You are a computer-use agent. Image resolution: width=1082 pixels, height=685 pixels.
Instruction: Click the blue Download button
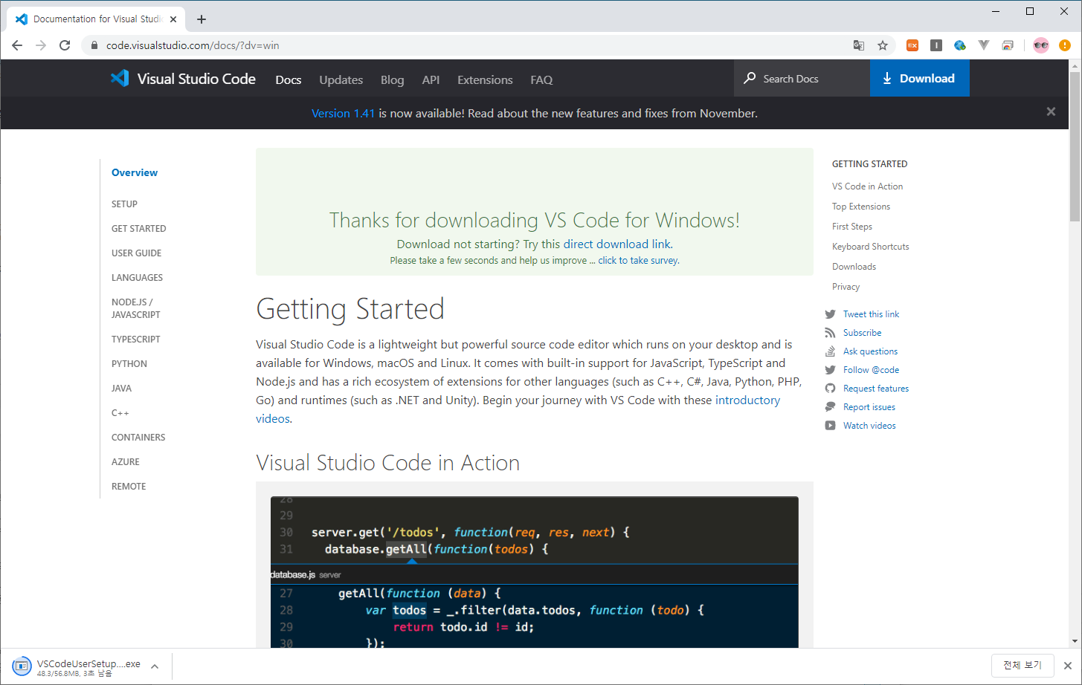pyautogui.click(x=920, y=78)
